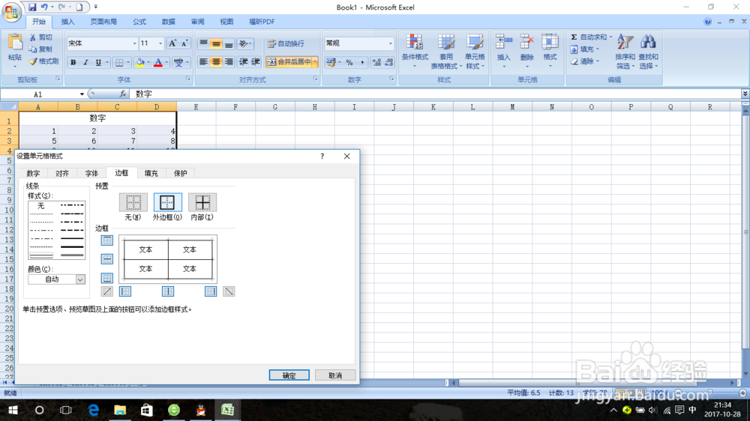Select the thickest solid line style

pos(72,246)
